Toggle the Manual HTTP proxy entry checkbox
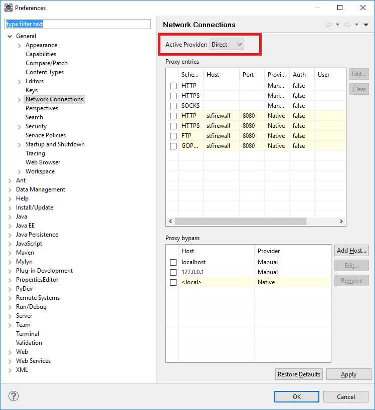 tap(173, 86)
